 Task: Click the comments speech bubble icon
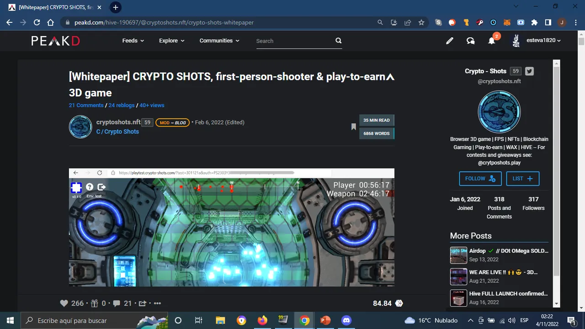pos(117,303)
